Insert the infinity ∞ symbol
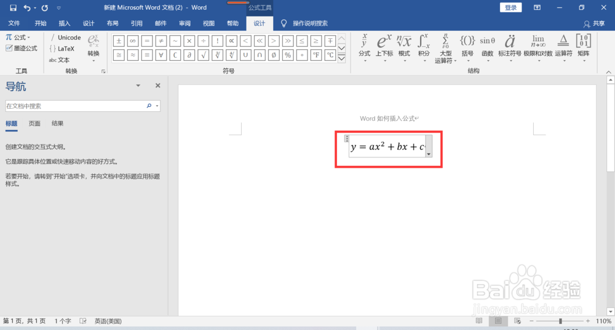 133,41
